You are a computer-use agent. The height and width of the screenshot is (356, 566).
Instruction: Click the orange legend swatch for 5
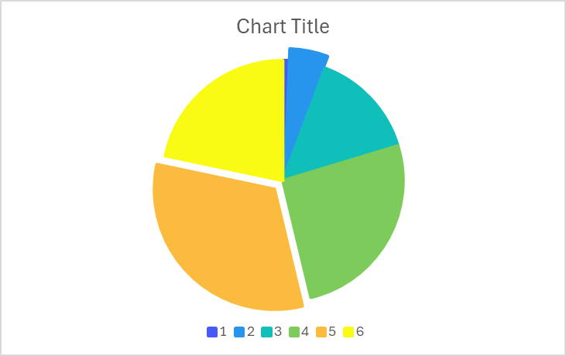pyautogui.click(x=321, y=332)
